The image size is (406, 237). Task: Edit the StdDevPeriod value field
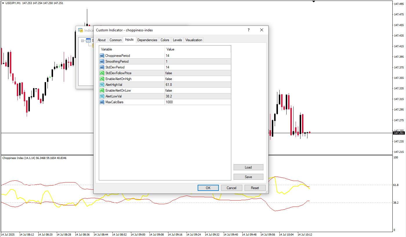coord(197,67)
